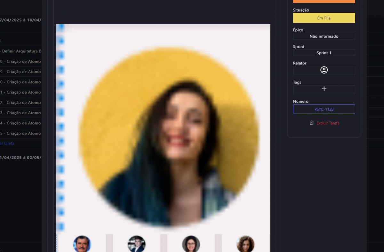Click the trash icon beside Excluir Tarefa
The image size is (384, 252).
pyautogui.click(x=311, y=123)
